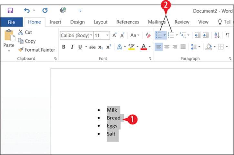Paste clipboard contents with the Paste icon

[10, 35]
